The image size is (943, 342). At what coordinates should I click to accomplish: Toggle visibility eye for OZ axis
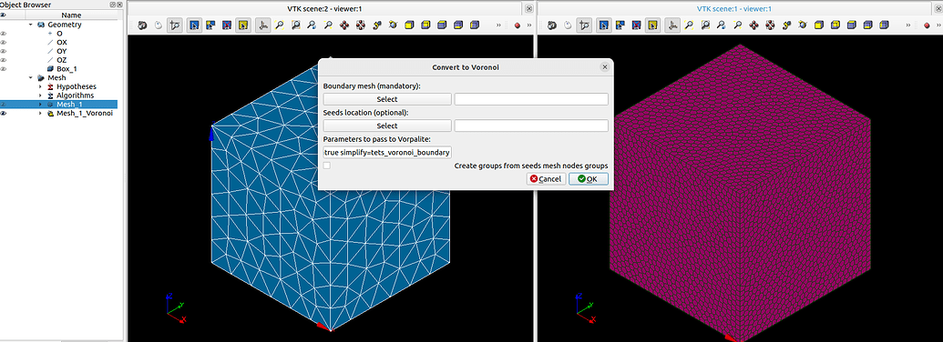(x=3, y=60)
